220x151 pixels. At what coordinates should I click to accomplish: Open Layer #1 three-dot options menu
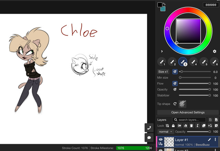coord(215,140)
